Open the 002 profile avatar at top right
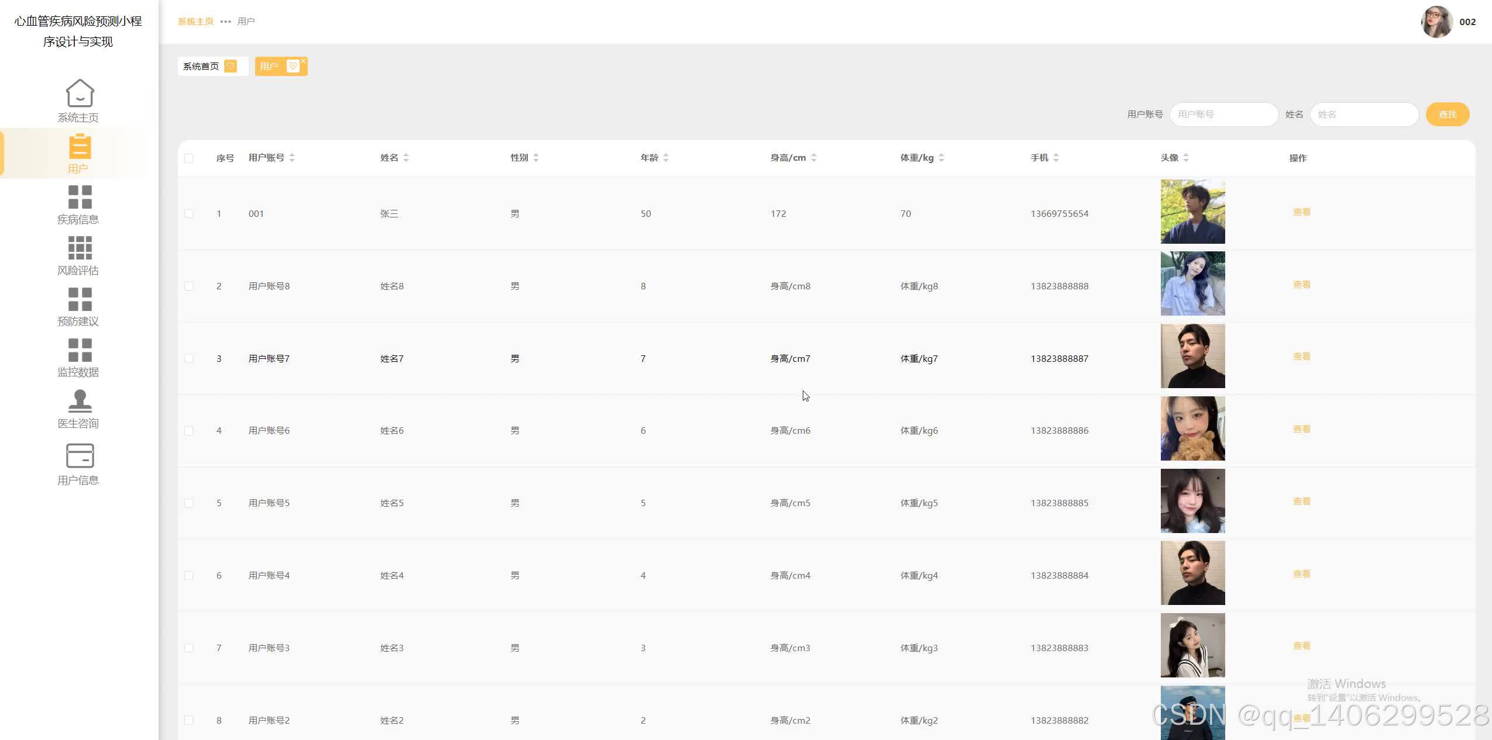Viewport: 1492px width, 740px height. [1436, 22]
